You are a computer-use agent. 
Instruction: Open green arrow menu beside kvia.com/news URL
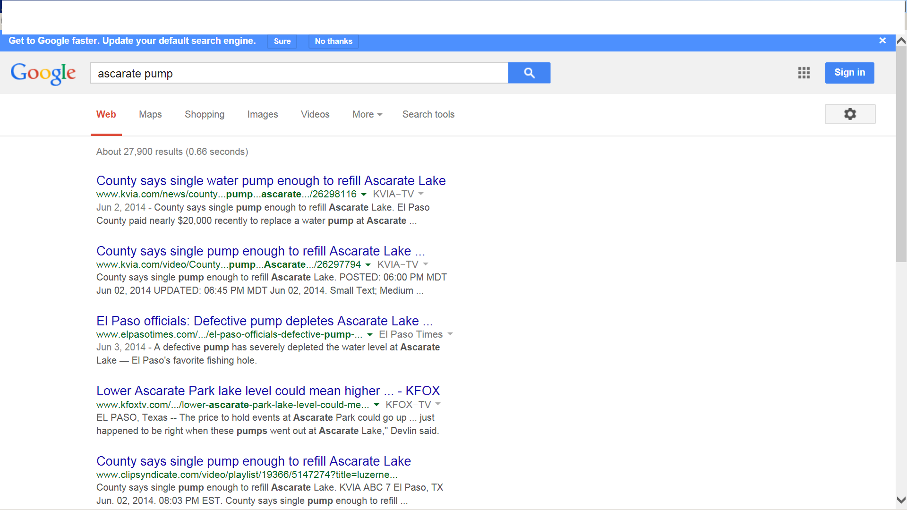point(363,195)
